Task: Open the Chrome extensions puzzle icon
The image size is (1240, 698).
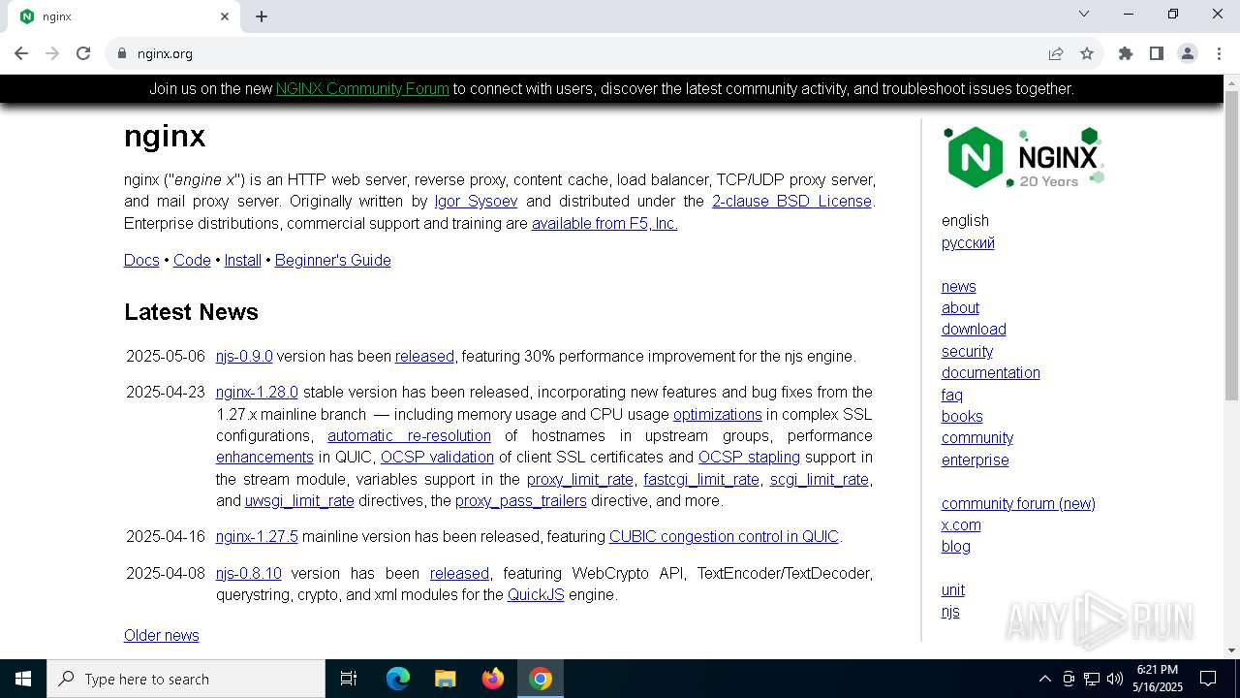Action: click(x=1126, y=53)
